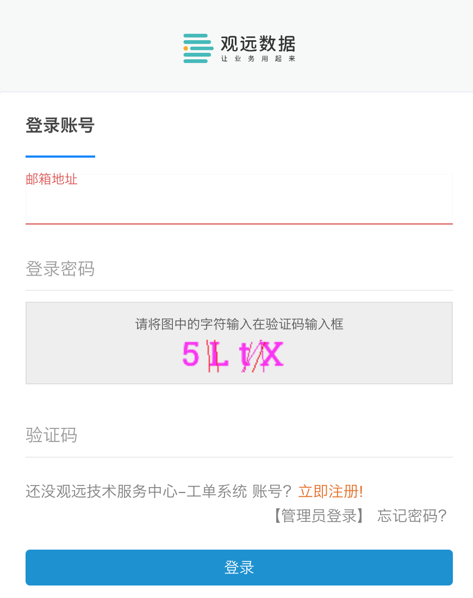Click the 观远数据 brand name text
Screen dimensions: 473x598
[x=258, y=43]
